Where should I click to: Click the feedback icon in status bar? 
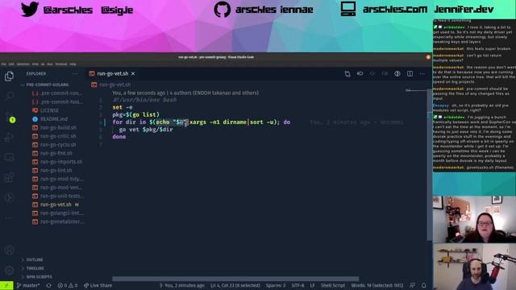click(412, 285)
